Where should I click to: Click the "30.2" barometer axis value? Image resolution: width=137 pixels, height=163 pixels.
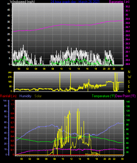coord(128,6)
